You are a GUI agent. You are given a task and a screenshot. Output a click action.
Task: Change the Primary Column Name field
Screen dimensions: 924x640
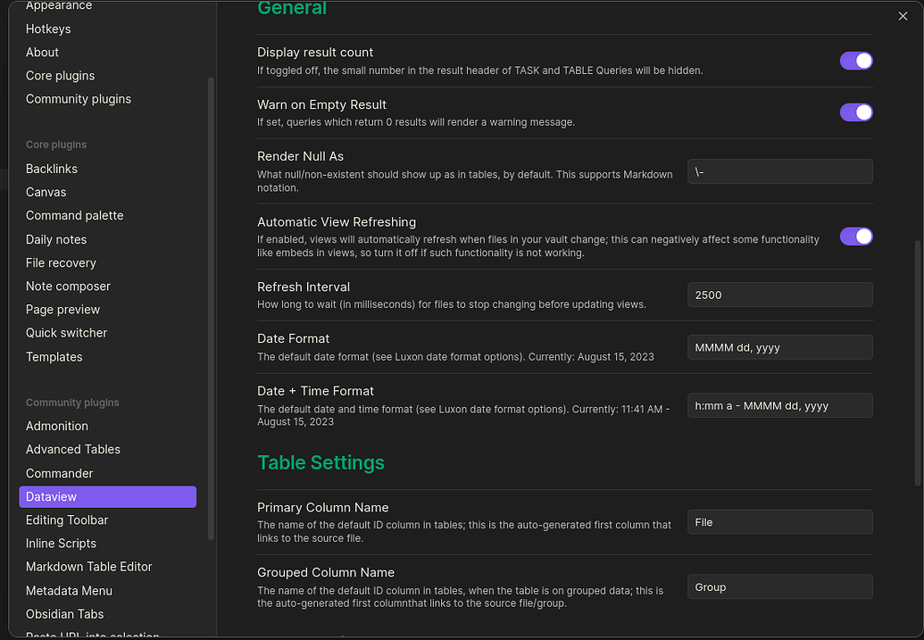[779, 522]
